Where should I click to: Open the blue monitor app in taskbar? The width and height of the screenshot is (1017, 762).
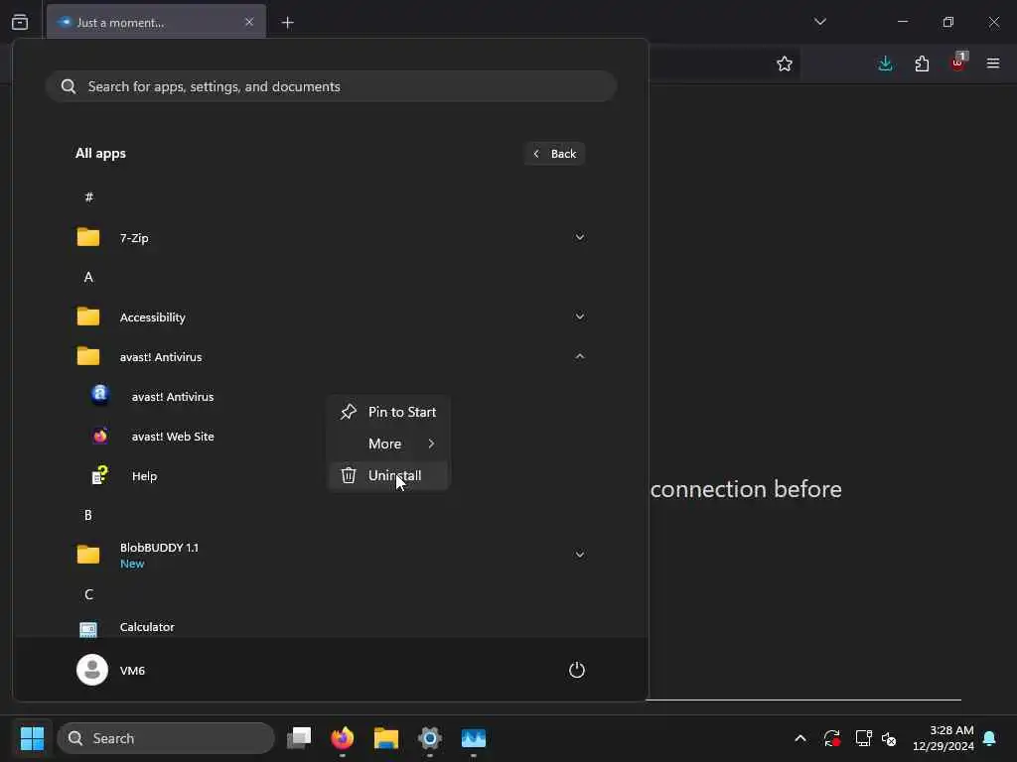point(474,738)
